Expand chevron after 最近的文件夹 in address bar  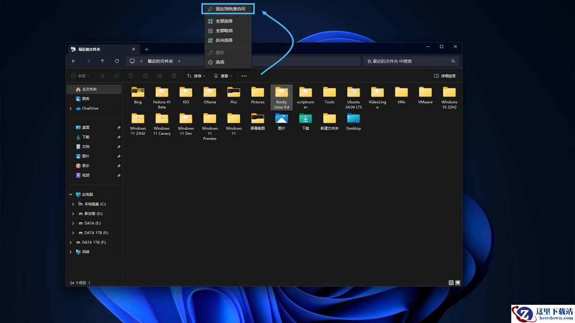click(179, 61)
